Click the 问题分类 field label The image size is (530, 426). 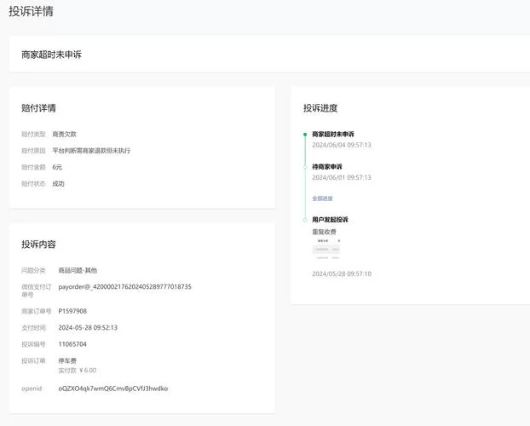[33, 270]
